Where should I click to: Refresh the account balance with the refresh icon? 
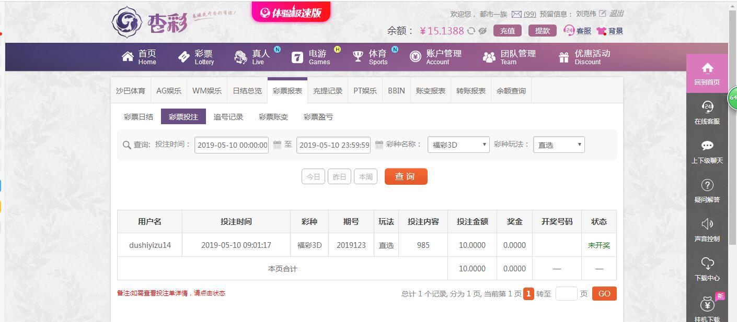tap(473, 31)
